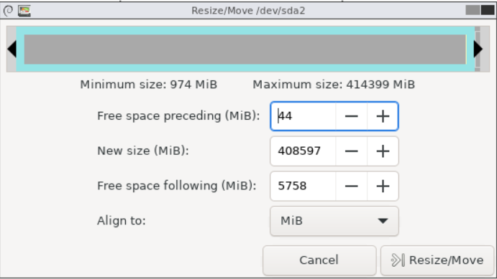497x279 pixels.
Task: Decrease Free space following with minus
Action: (351, 186)
